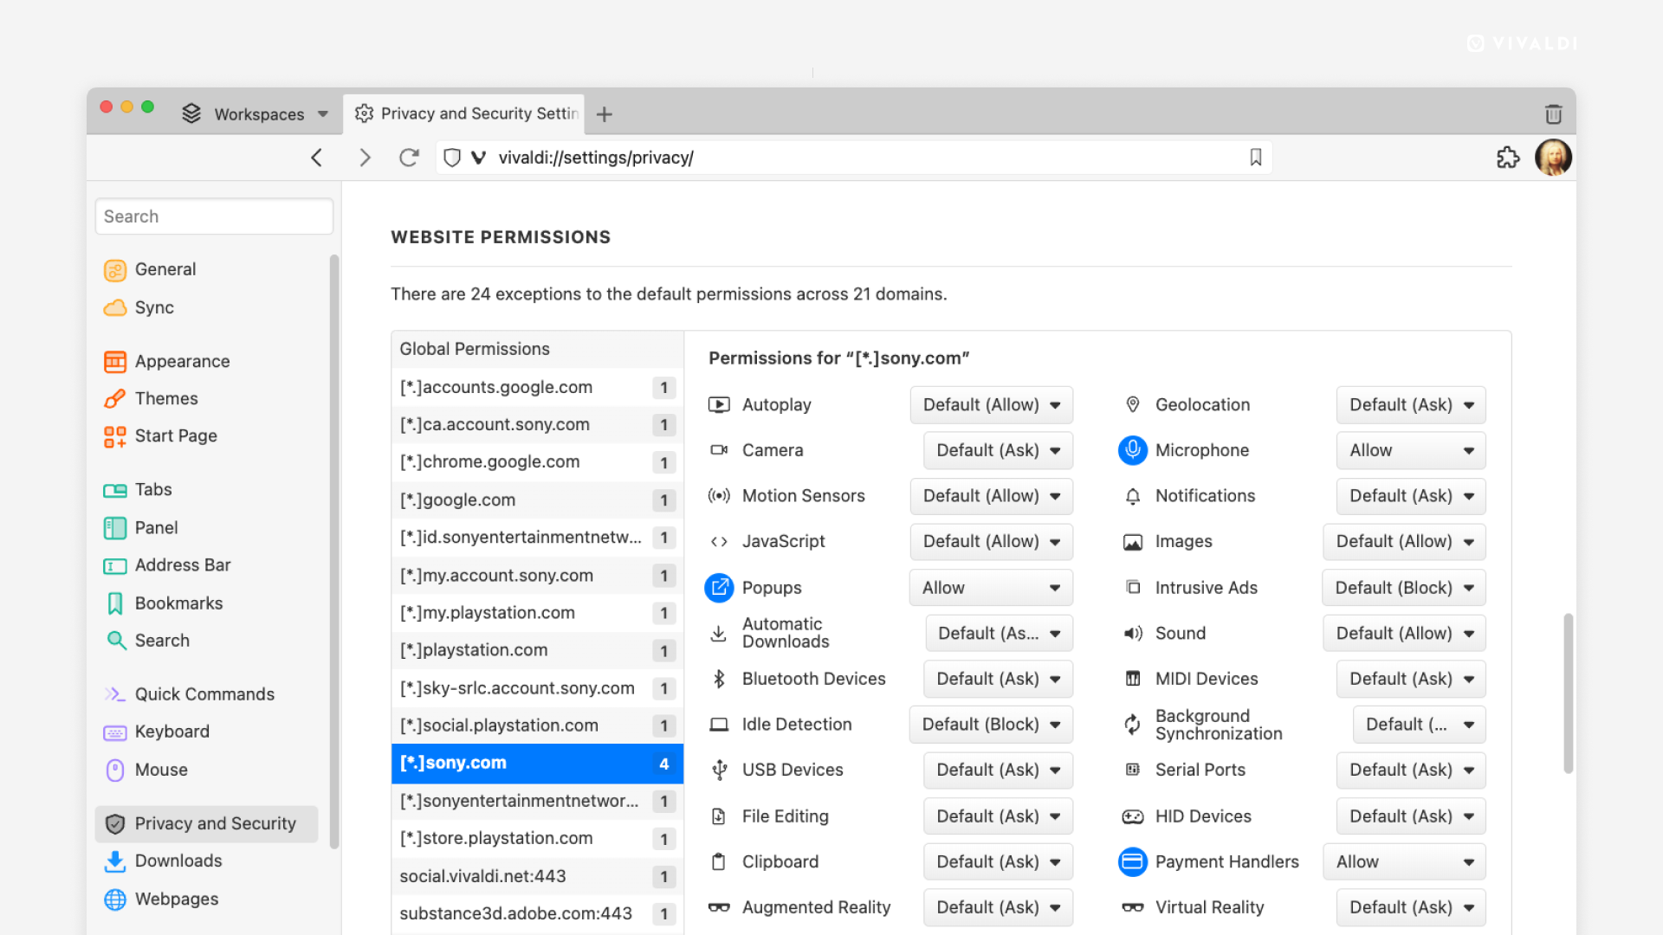Select the Bookmarks sidebar icon
The height and width of the screenshot is (935, 1663).
click(114, 602)
